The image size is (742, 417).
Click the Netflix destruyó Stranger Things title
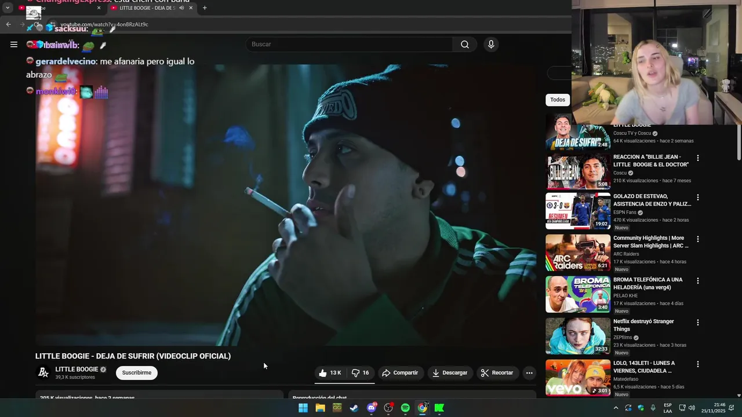(x=643, y=325)
